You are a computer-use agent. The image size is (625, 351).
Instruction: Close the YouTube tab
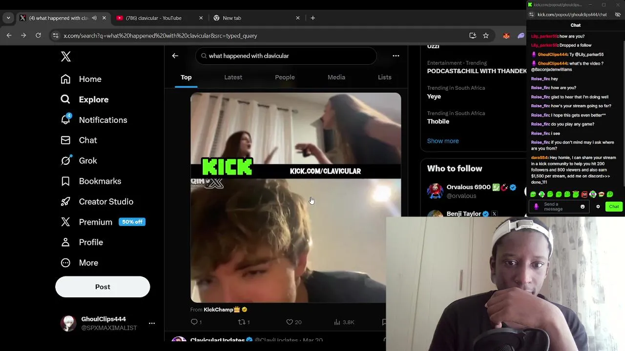tap(201, 18)
